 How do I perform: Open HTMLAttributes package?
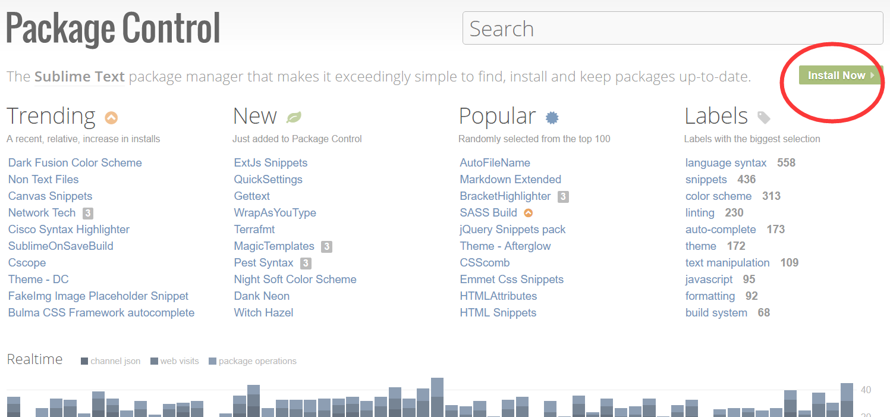click(x=499, y=296)
